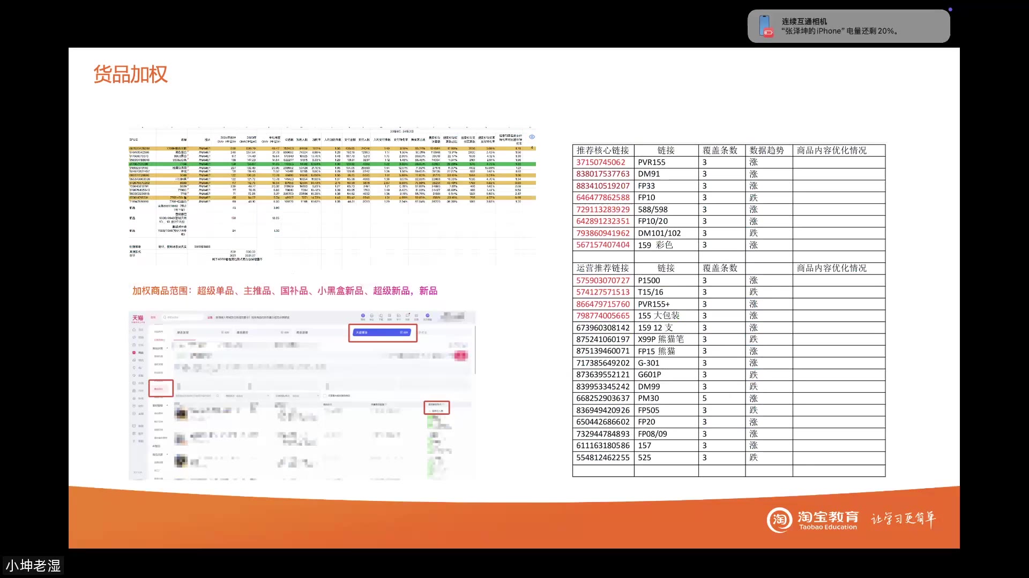Click link ID 575903070727
Viewport: 1029px width, 578px height.
coord(603,280)
